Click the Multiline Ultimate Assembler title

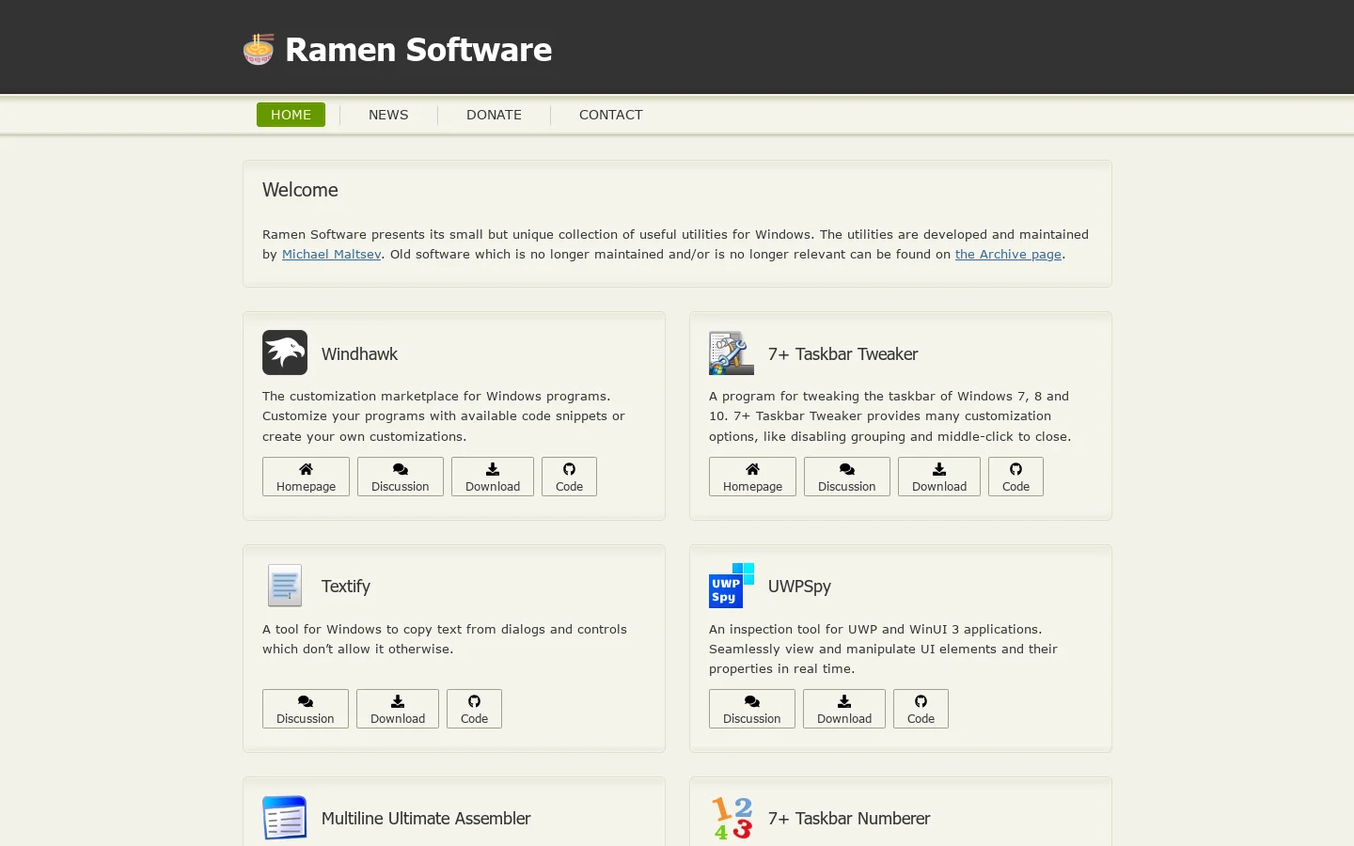[x=426, y=819]
